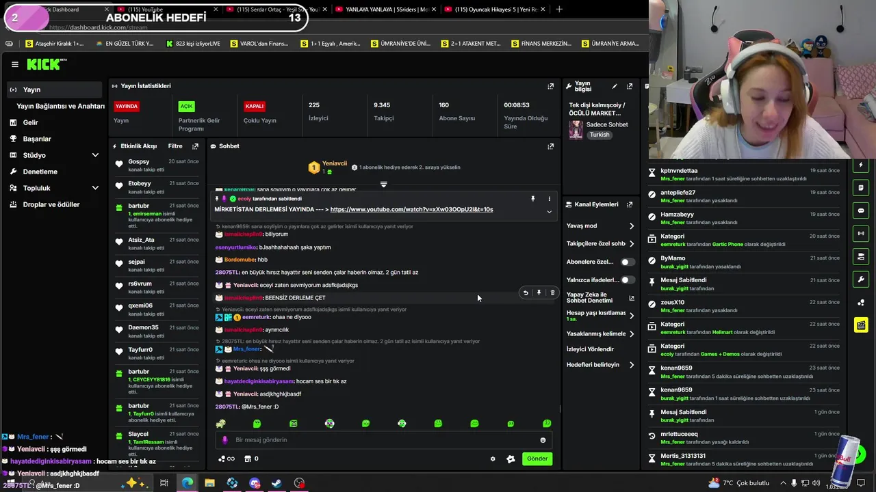Click the AÇIK partner status badge
This screenshot has height=492, width=876.
186,106
